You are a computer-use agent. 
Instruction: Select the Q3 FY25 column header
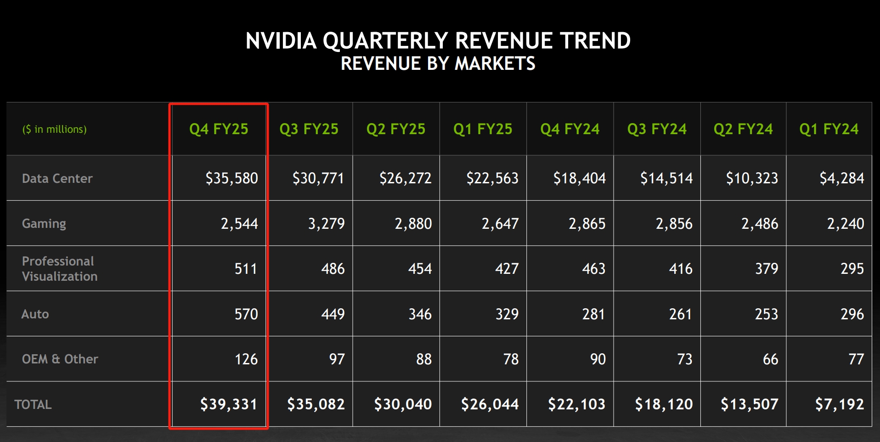(x=309, y=129)
